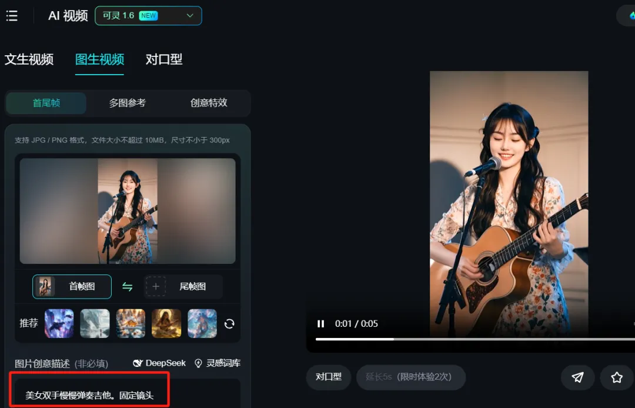Expand the 可灵 1.6 model dropdown
This screenshot has height=408, width=635.
tap(148, 16)
